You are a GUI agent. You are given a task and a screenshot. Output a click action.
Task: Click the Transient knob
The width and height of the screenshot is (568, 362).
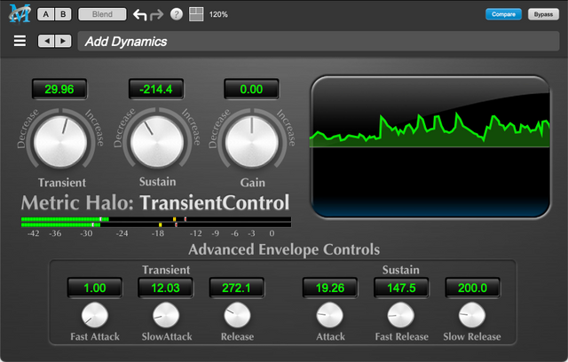click(60, 141)
